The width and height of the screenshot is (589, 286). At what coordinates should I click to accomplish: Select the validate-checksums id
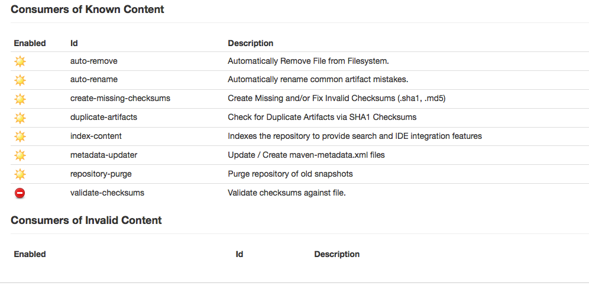(107, 193)
